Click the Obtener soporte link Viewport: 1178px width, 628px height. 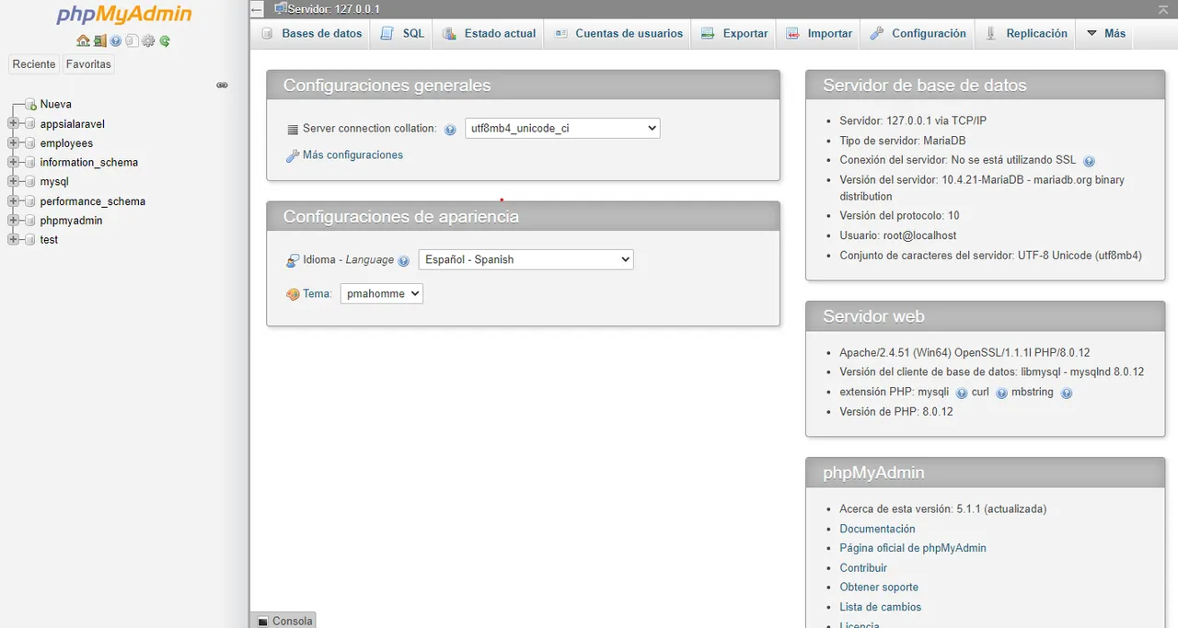[x=879, y=588]
